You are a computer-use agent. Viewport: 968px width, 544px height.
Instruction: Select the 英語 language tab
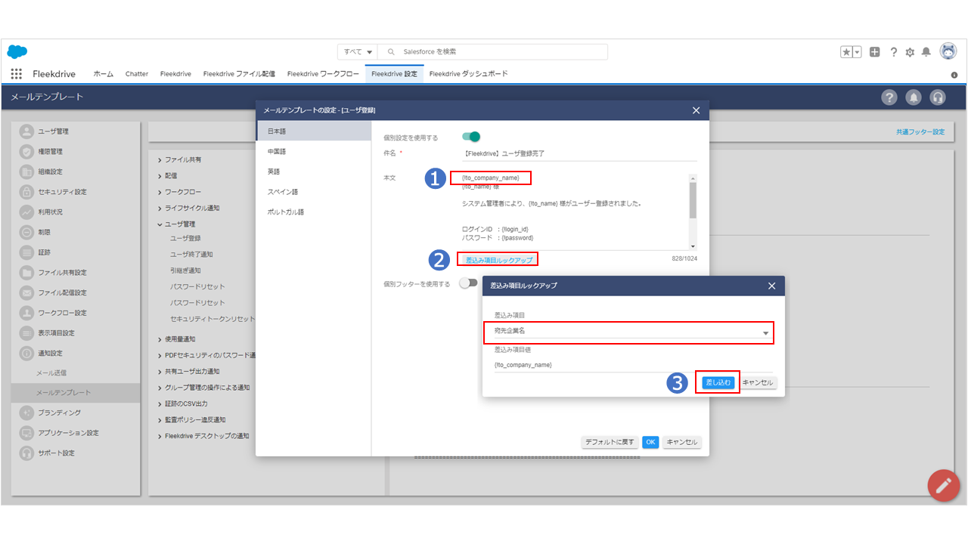click(x=313, y=172)
